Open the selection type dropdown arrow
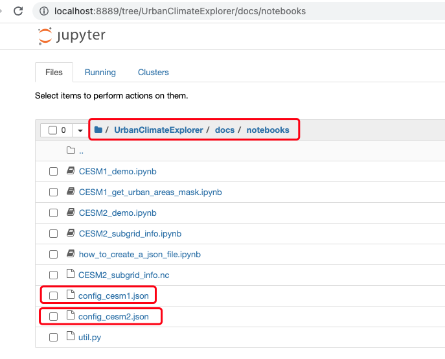 80,130
